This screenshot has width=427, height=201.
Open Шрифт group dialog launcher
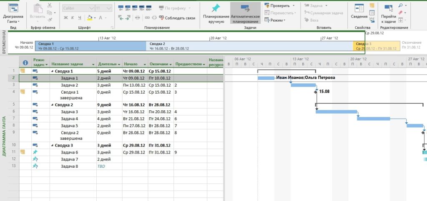click(112, 28)
